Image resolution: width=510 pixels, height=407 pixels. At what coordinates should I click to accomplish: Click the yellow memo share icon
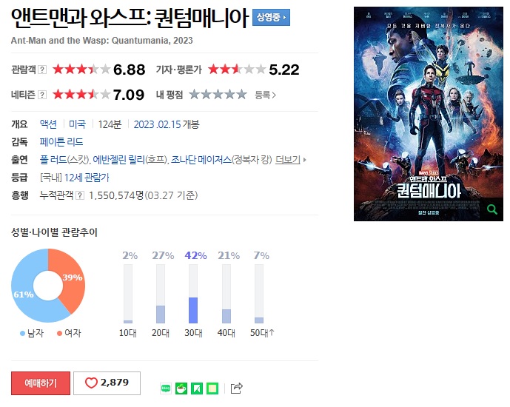[212, 388]
